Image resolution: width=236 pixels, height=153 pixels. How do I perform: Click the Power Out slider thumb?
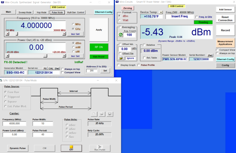(45, 56)
